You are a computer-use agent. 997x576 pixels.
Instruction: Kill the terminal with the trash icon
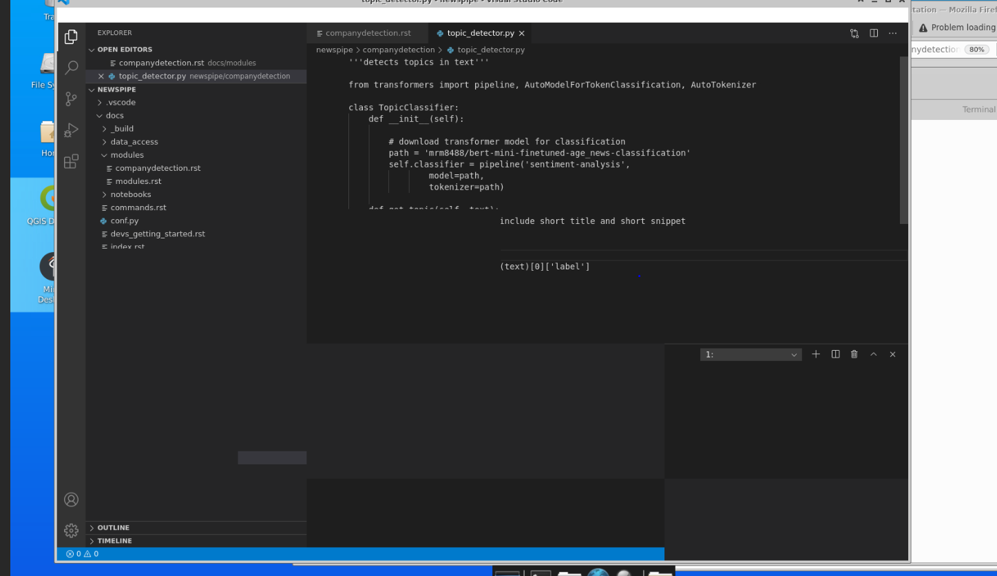click(x=854, y=354)
